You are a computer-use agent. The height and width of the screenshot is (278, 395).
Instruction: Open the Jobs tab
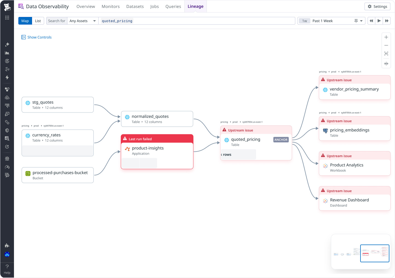[154, 6]
